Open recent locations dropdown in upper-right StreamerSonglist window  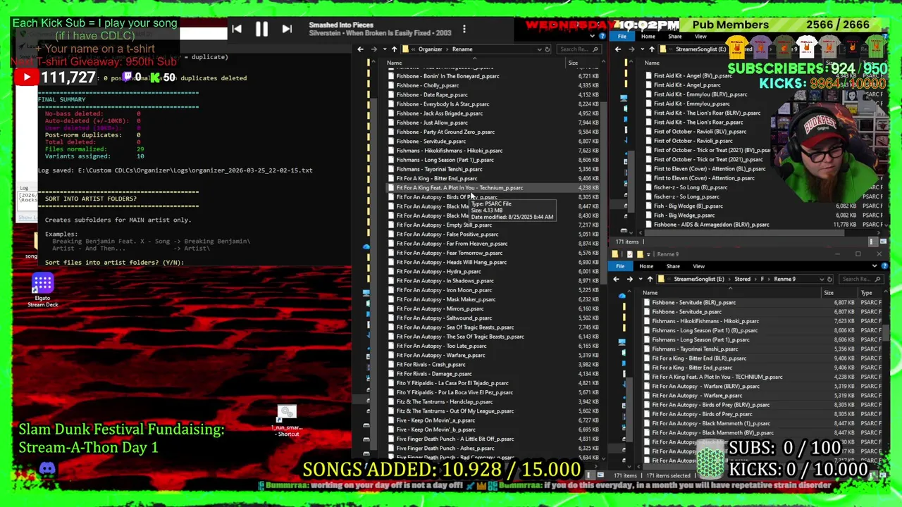coord(642,49)
